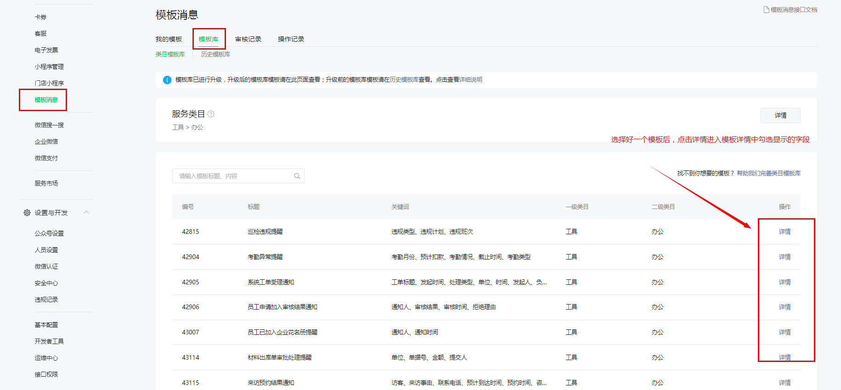
Task: Click the 帮助我们完善类目模板库 link
Action: tap(768, 173)
